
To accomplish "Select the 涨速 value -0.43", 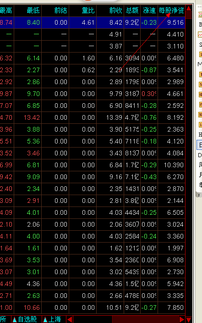I will click(149, 177).
